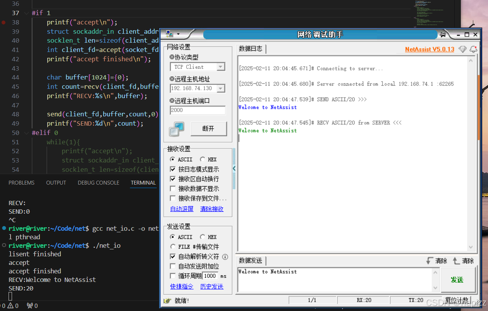
Task: Click the send box scrollbar down arrow
Action: tap(435, 288)
